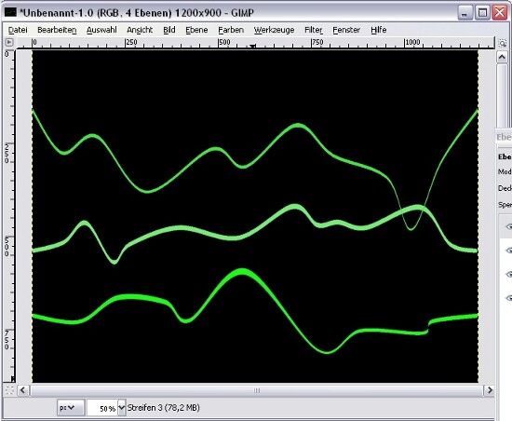Click the horizontal scrollbar thumb
Viewport: 512px width, 421px height.
257,390
